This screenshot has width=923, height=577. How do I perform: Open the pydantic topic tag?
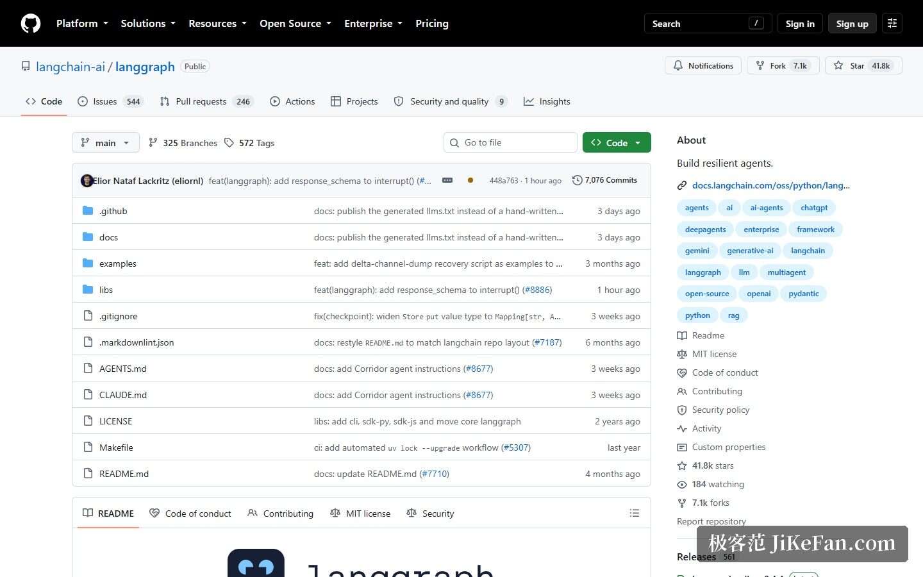pos(804,294)
